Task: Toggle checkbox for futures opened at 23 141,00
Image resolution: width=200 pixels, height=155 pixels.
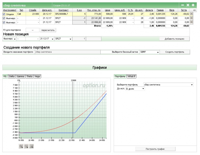Action: coord(4,18)
